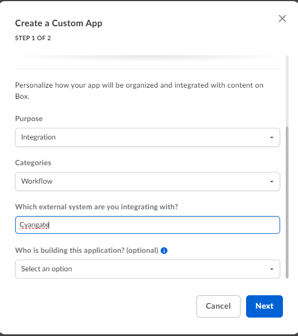298x336 pixels.
Task: Click empty scrollbar track above the thumb
Action: 287,91
